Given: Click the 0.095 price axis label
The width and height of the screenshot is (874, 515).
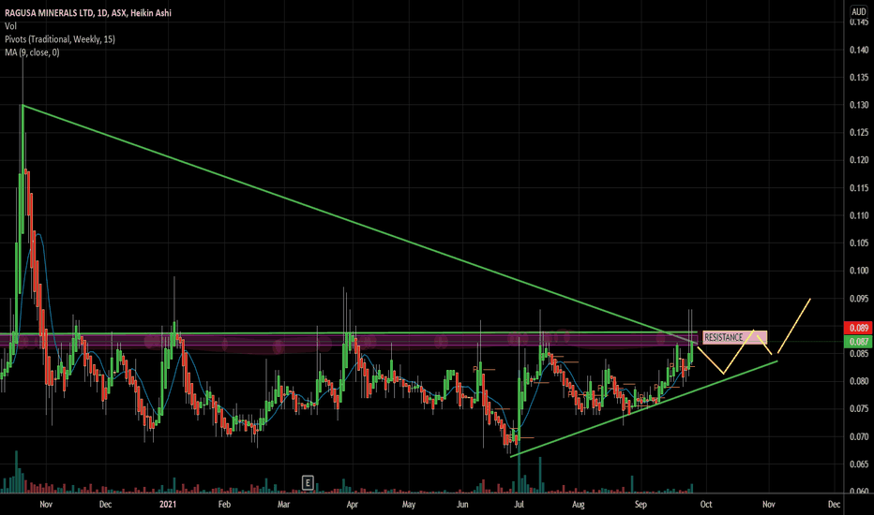Looking at the screenshot, I should [858, 299].
